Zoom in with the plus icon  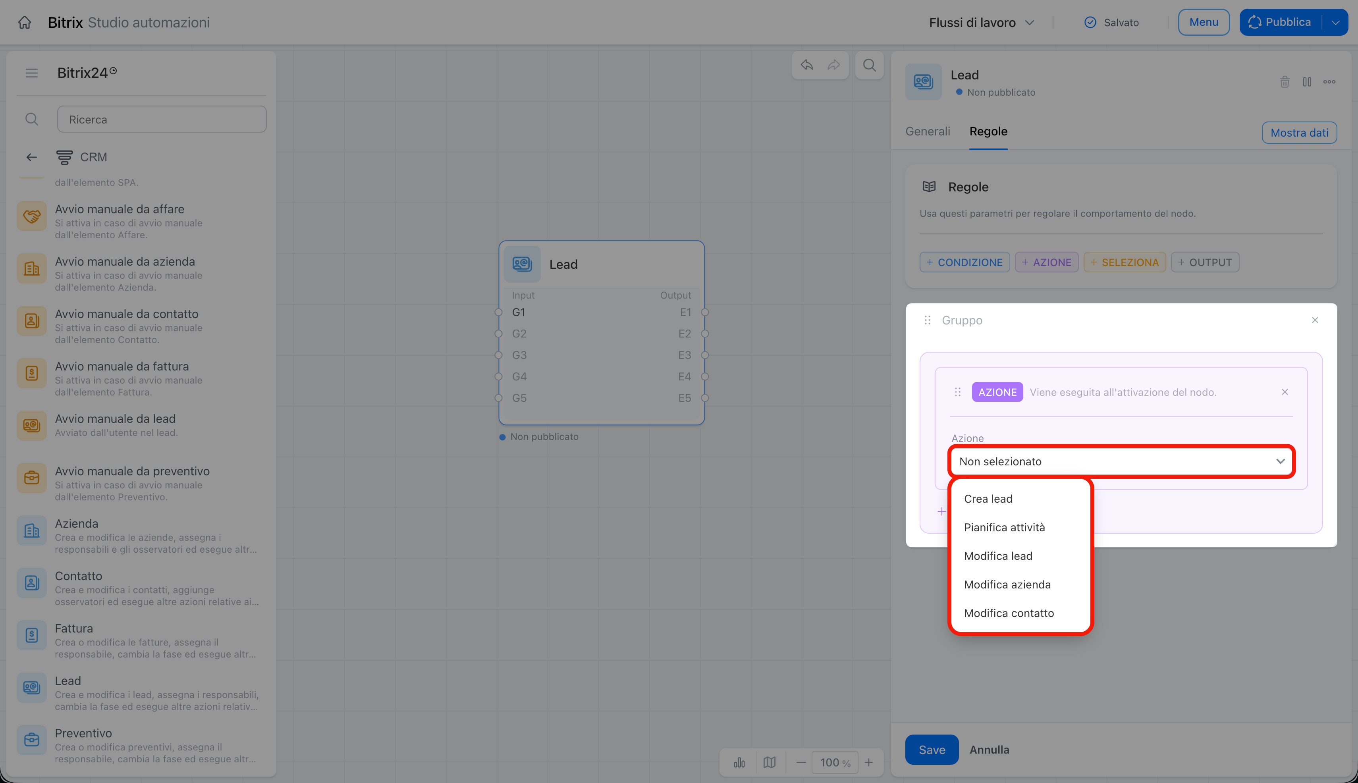point(868,763)
